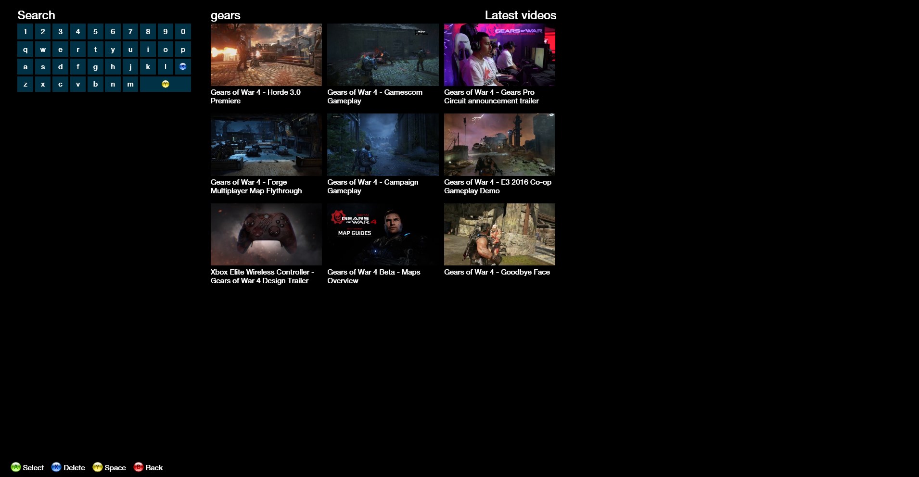This screenshot has width=919, height=477.
Task: Click the title "Gears of War 4 Beta - Maps Overview"
Action: (374, 276)
